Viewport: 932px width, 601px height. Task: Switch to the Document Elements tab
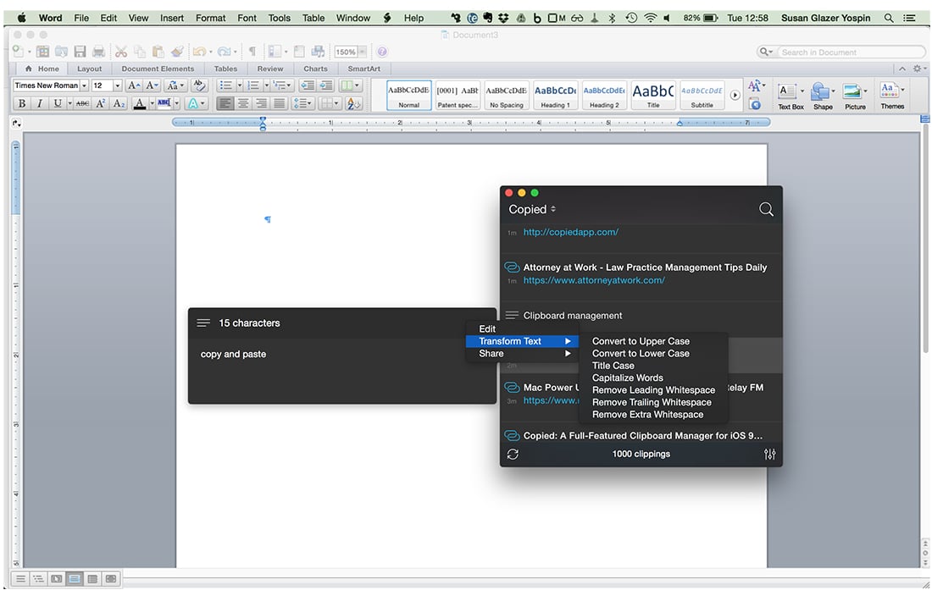pos(158,69)
